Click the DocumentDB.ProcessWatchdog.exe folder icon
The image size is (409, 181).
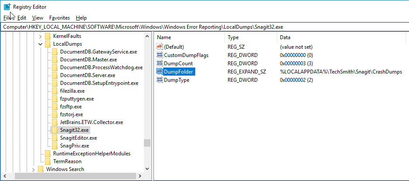tap(55, 67)
